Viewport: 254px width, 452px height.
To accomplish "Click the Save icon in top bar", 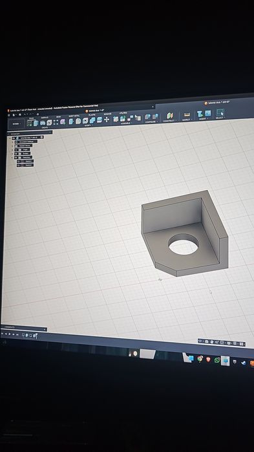I will click(x=19, y=114).
